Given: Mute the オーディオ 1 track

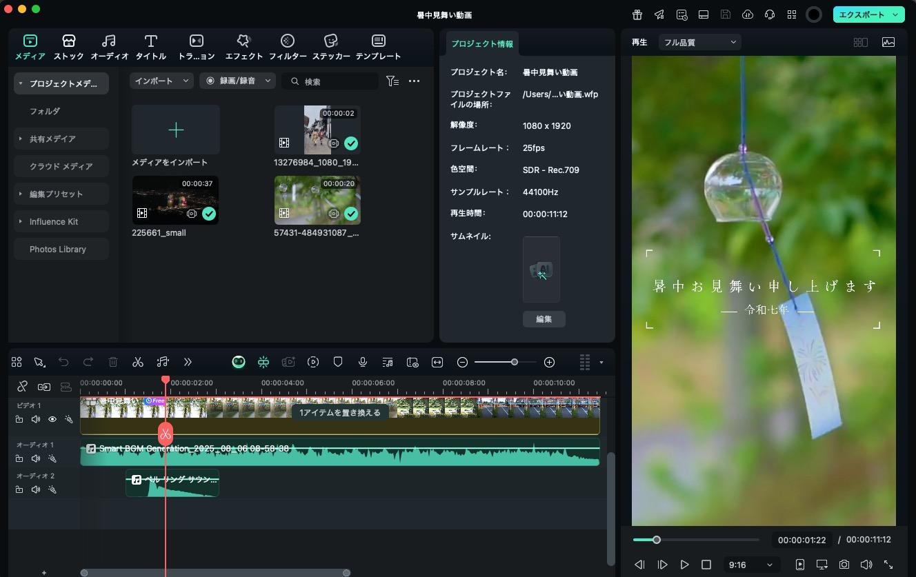Looking at the screenshot, I should (36, 458).
